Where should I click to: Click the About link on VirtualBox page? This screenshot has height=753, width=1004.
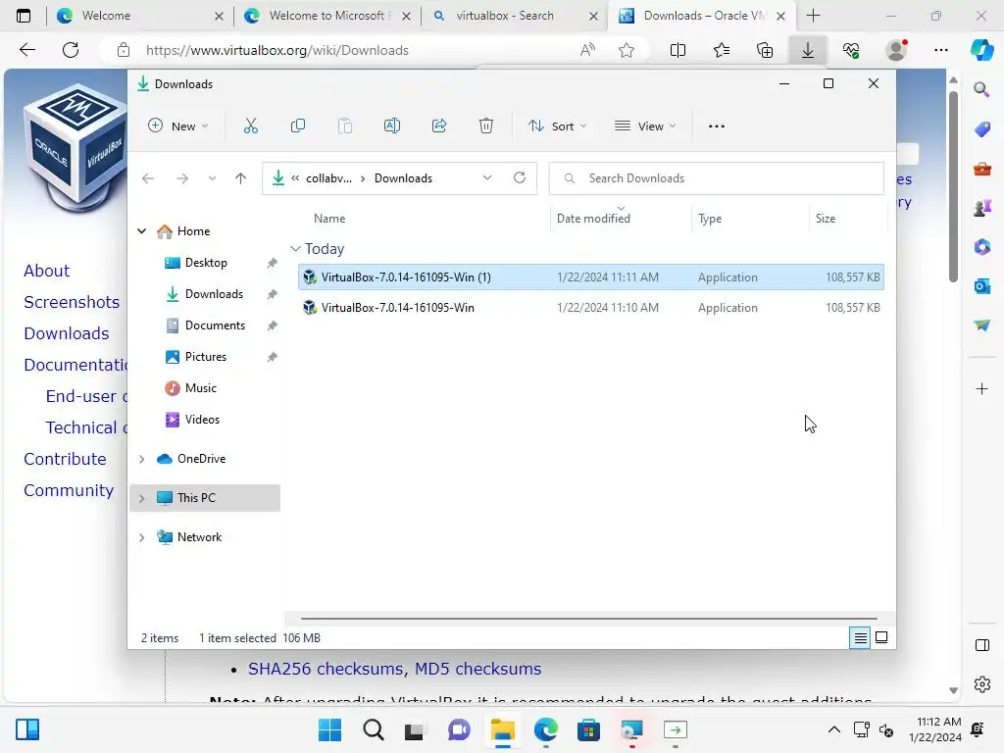tap(47, 271)
